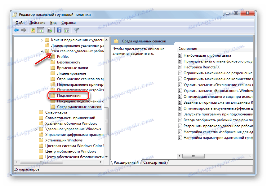Toggle the action pane toolbar icon
The width and height of the screenshot is (267, 186).
(67, 30)
